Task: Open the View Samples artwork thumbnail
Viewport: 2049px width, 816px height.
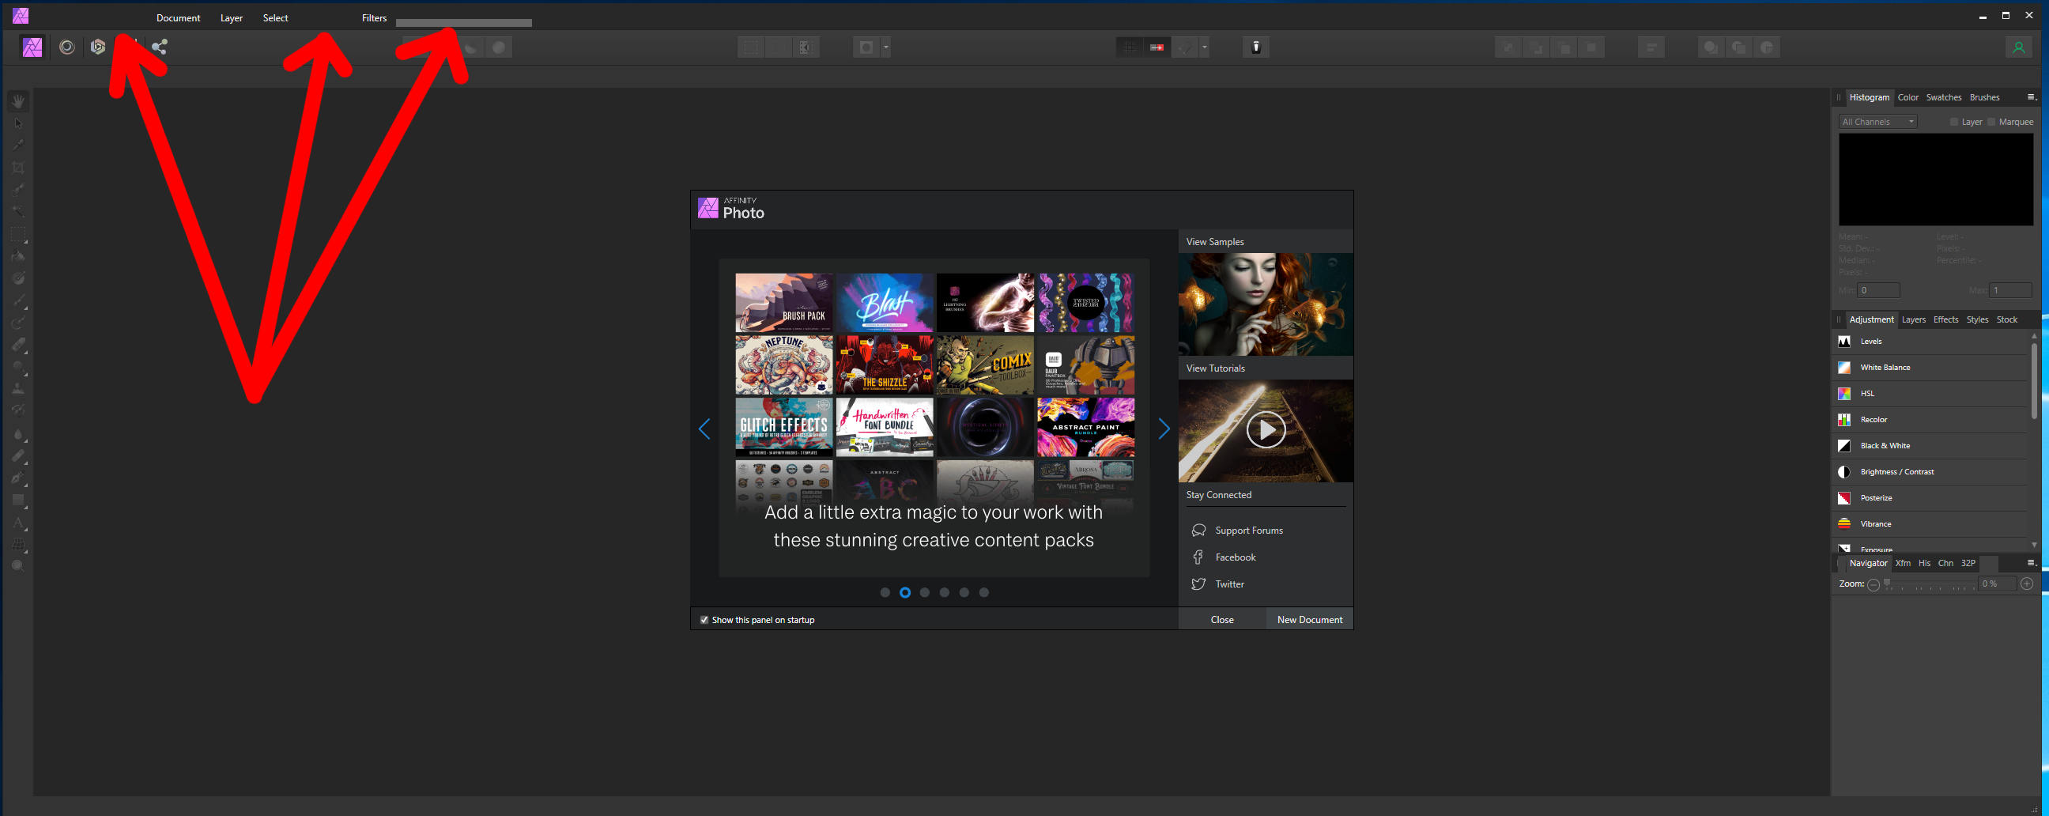Action: tap(1266, 304)
